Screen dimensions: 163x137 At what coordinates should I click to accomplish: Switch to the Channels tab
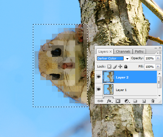pyautogui.click(x=123, y=51)
